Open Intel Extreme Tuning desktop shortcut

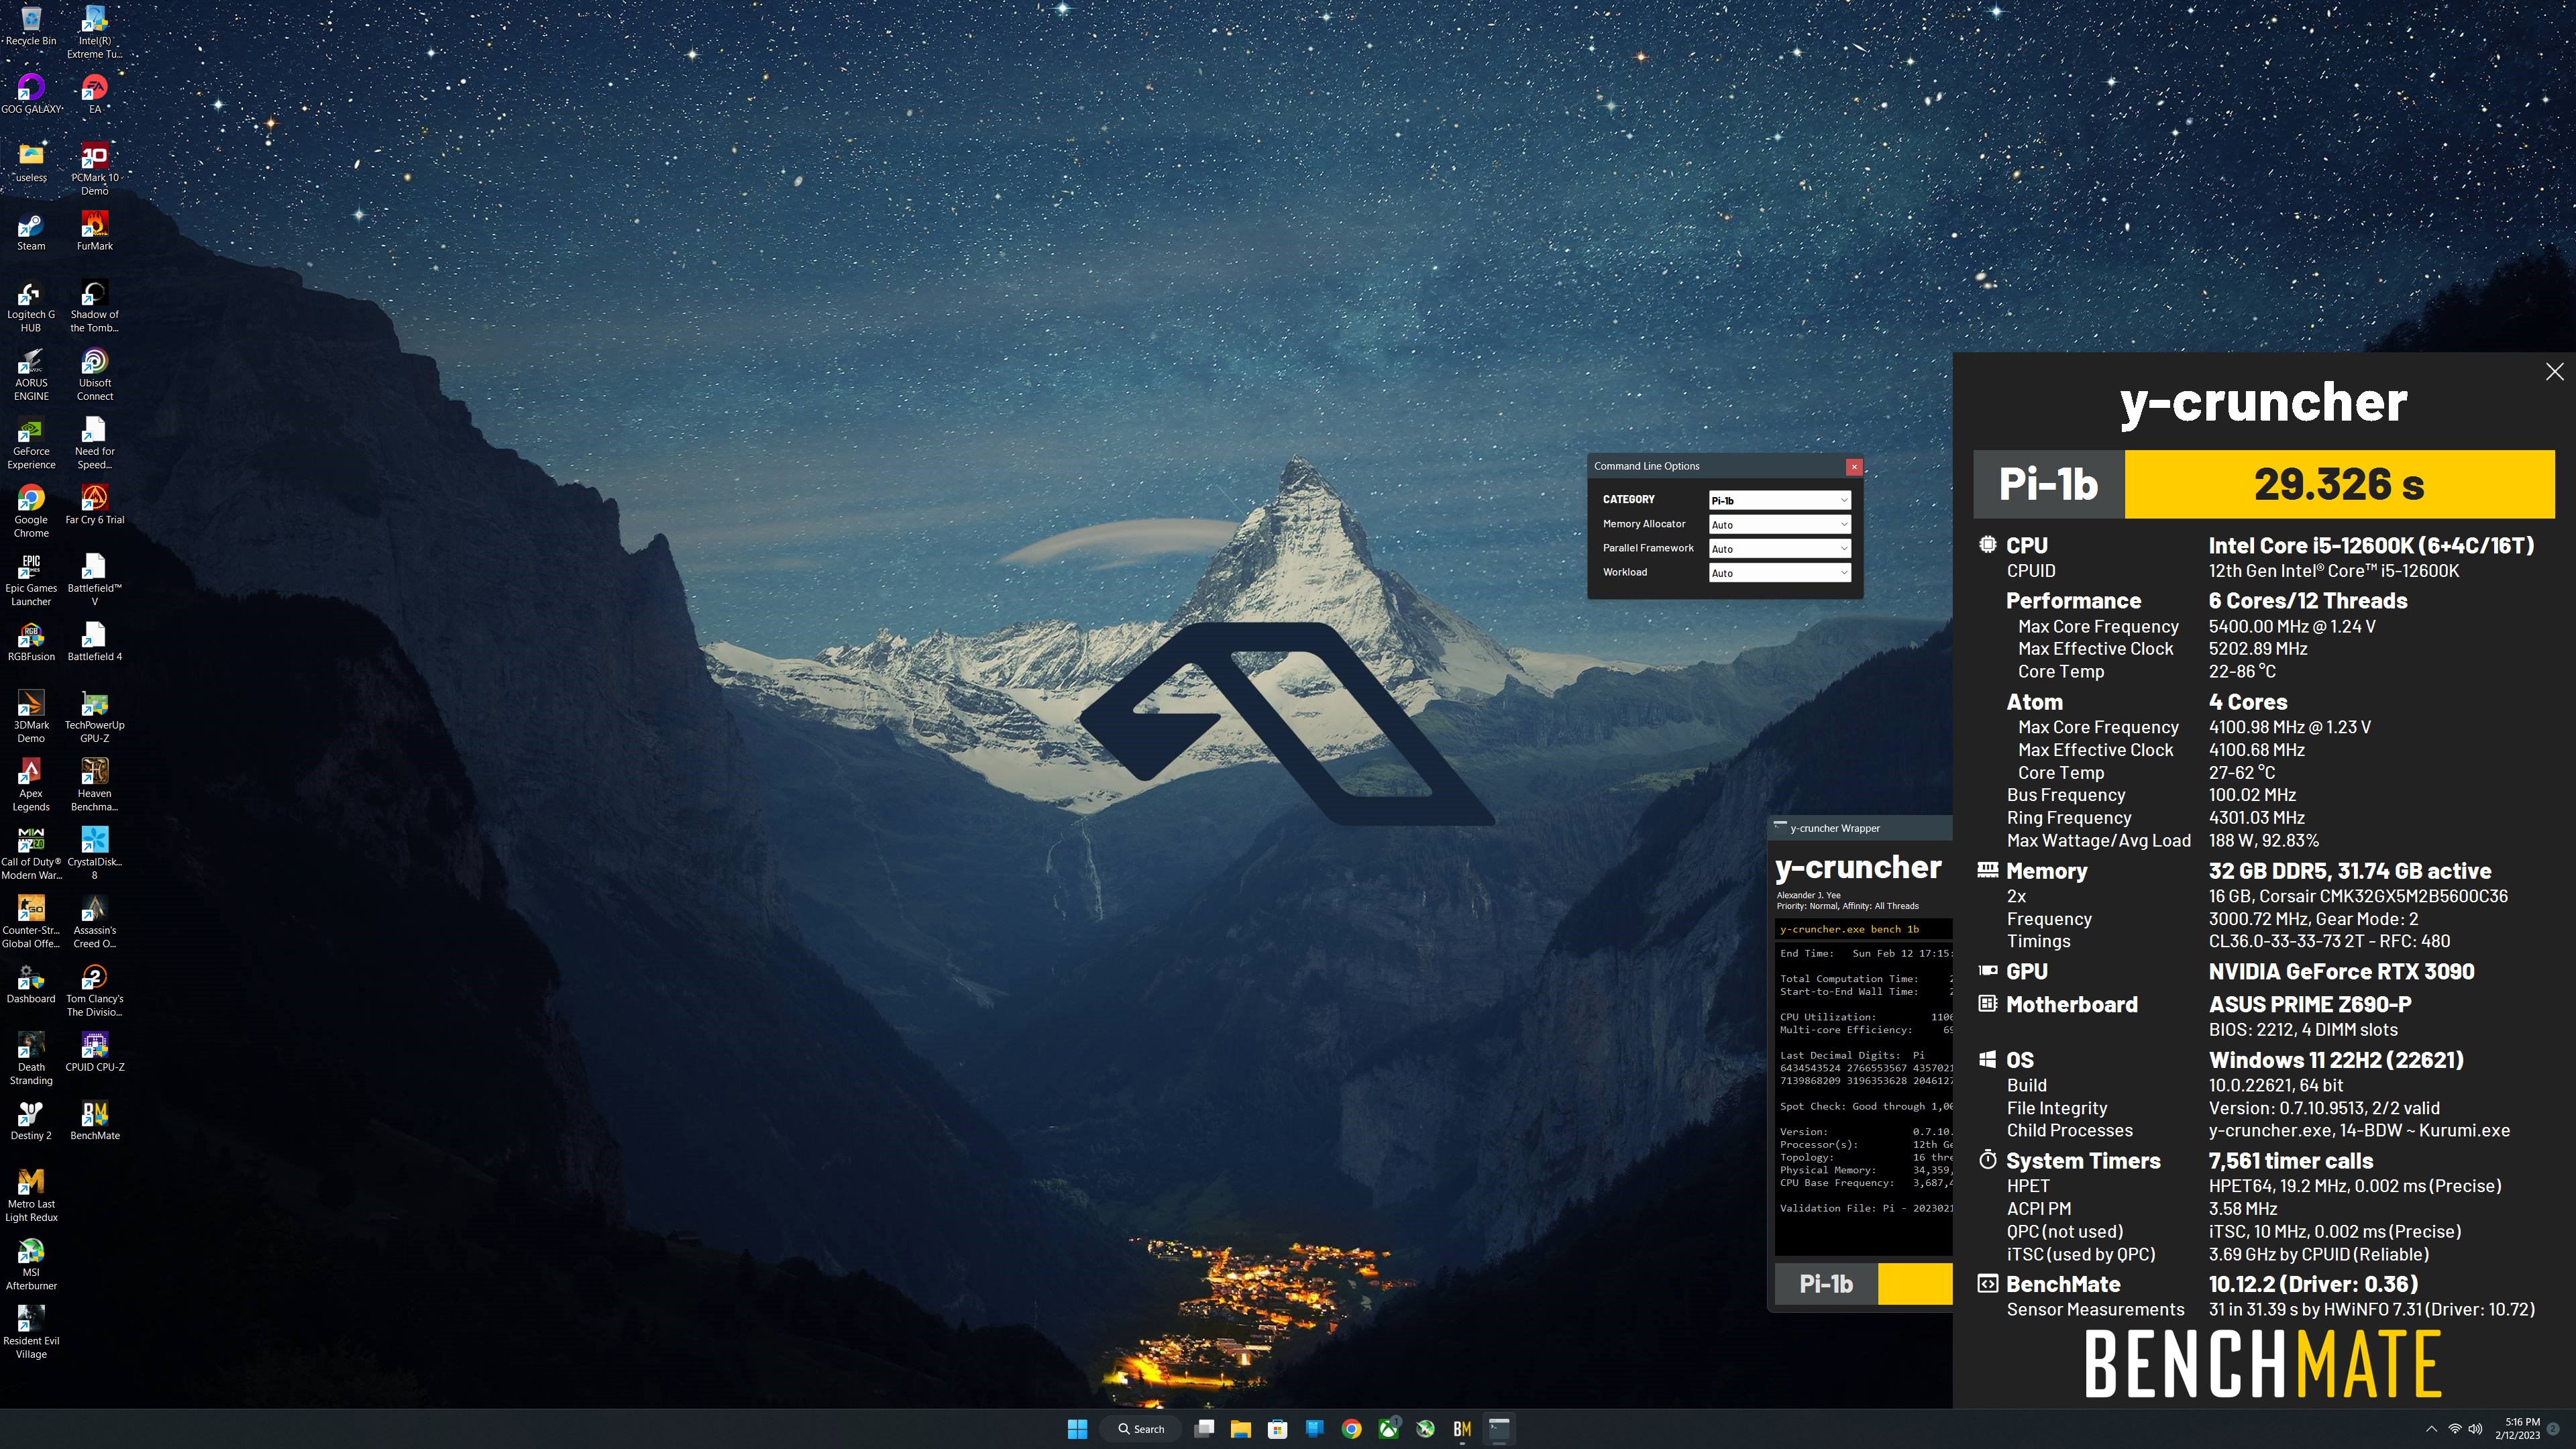(95, 32)
